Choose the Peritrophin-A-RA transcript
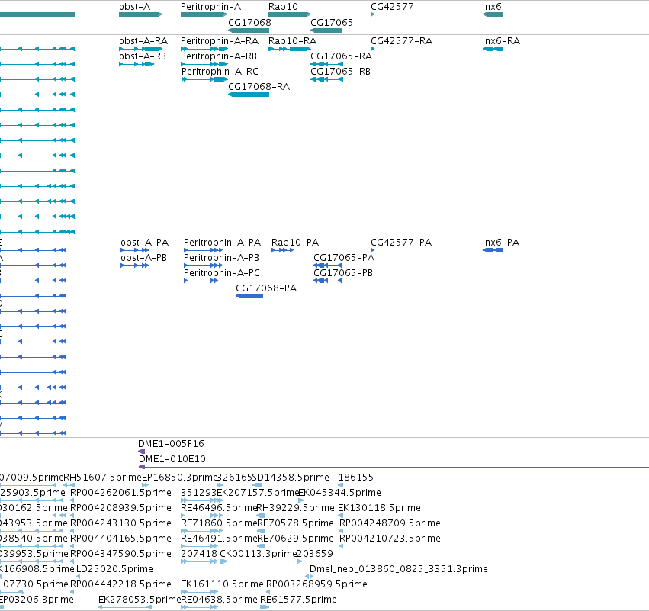The width and height of the screenshot is (649, 611). (x=204, y=49)
